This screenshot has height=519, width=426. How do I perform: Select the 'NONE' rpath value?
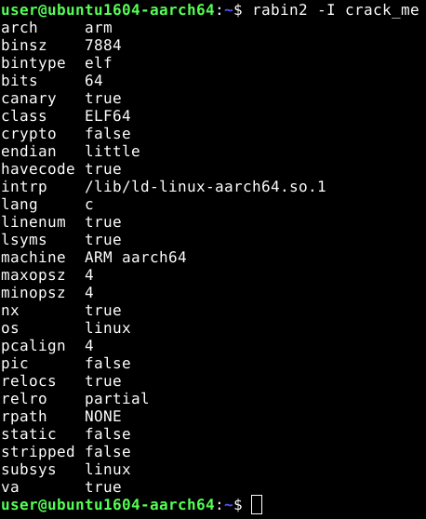point(103,417)
